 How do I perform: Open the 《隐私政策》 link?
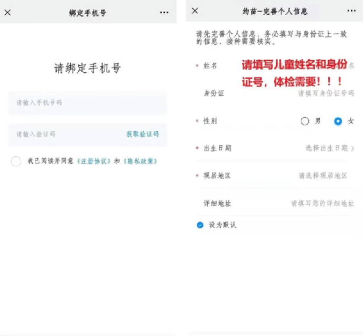(139, 161)
